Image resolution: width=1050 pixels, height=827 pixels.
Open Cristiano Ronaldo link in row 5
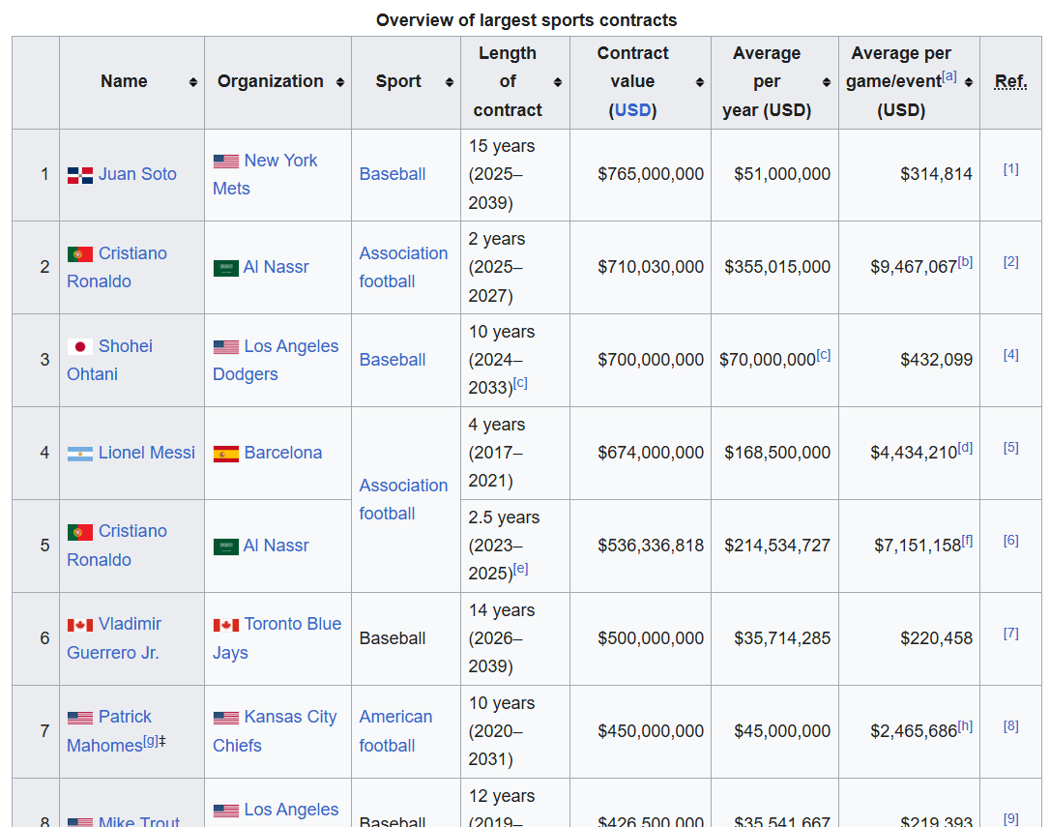[117, 546]
